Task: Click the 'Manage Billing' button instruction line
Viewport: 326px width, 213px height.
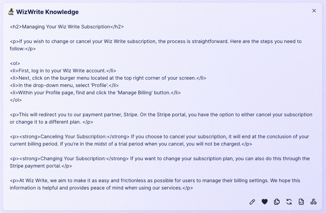Action: [95, 93]
